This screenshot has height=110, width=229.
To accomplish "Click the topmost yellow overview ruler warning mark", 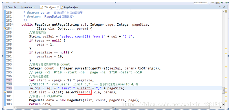I will (226, 49).
